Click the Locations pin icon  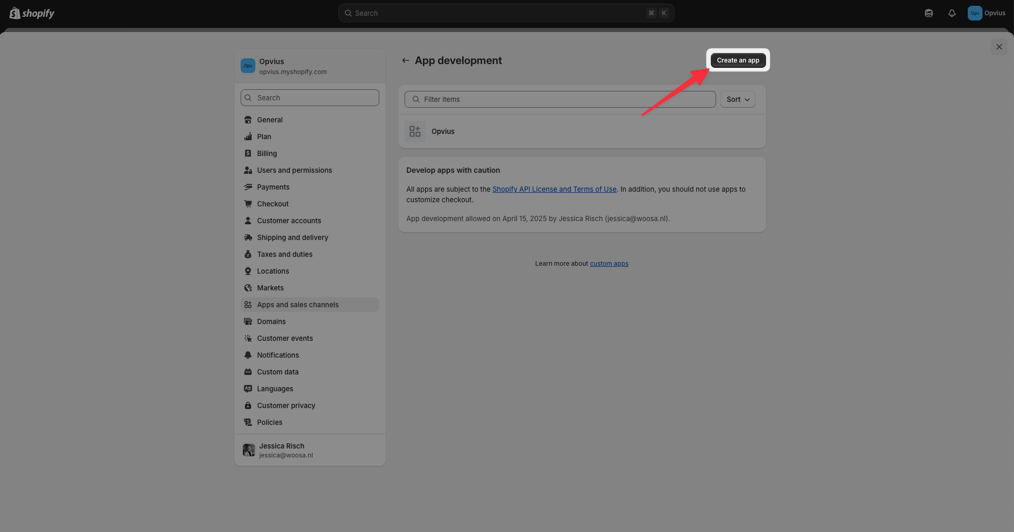248,271
